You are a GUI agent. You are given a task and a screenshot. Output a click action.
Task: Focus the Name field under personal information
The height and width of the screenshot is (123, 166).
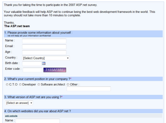(44, 41)
